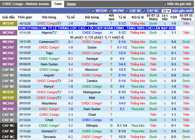
Task: Click the INTERF league label dated 16/12/25
Action: click(8, 23)
